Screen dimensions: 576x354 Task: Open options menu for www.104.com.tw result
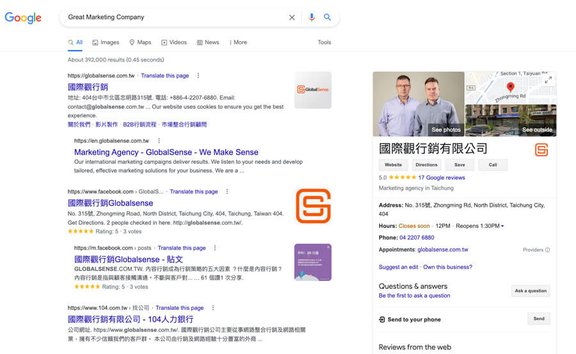[x=212, y=308]
